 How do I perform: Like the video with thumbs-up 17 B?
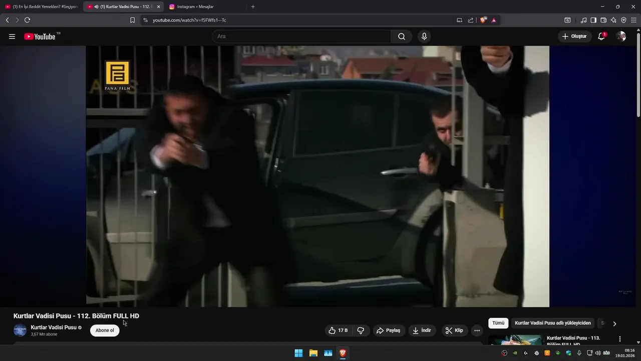tap(338, 330)
